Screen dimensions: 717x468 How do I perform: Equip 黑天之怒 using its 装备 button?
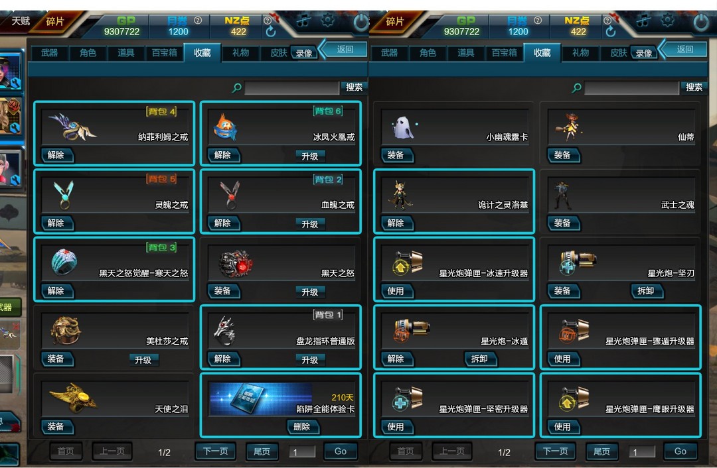pos(222,291)
